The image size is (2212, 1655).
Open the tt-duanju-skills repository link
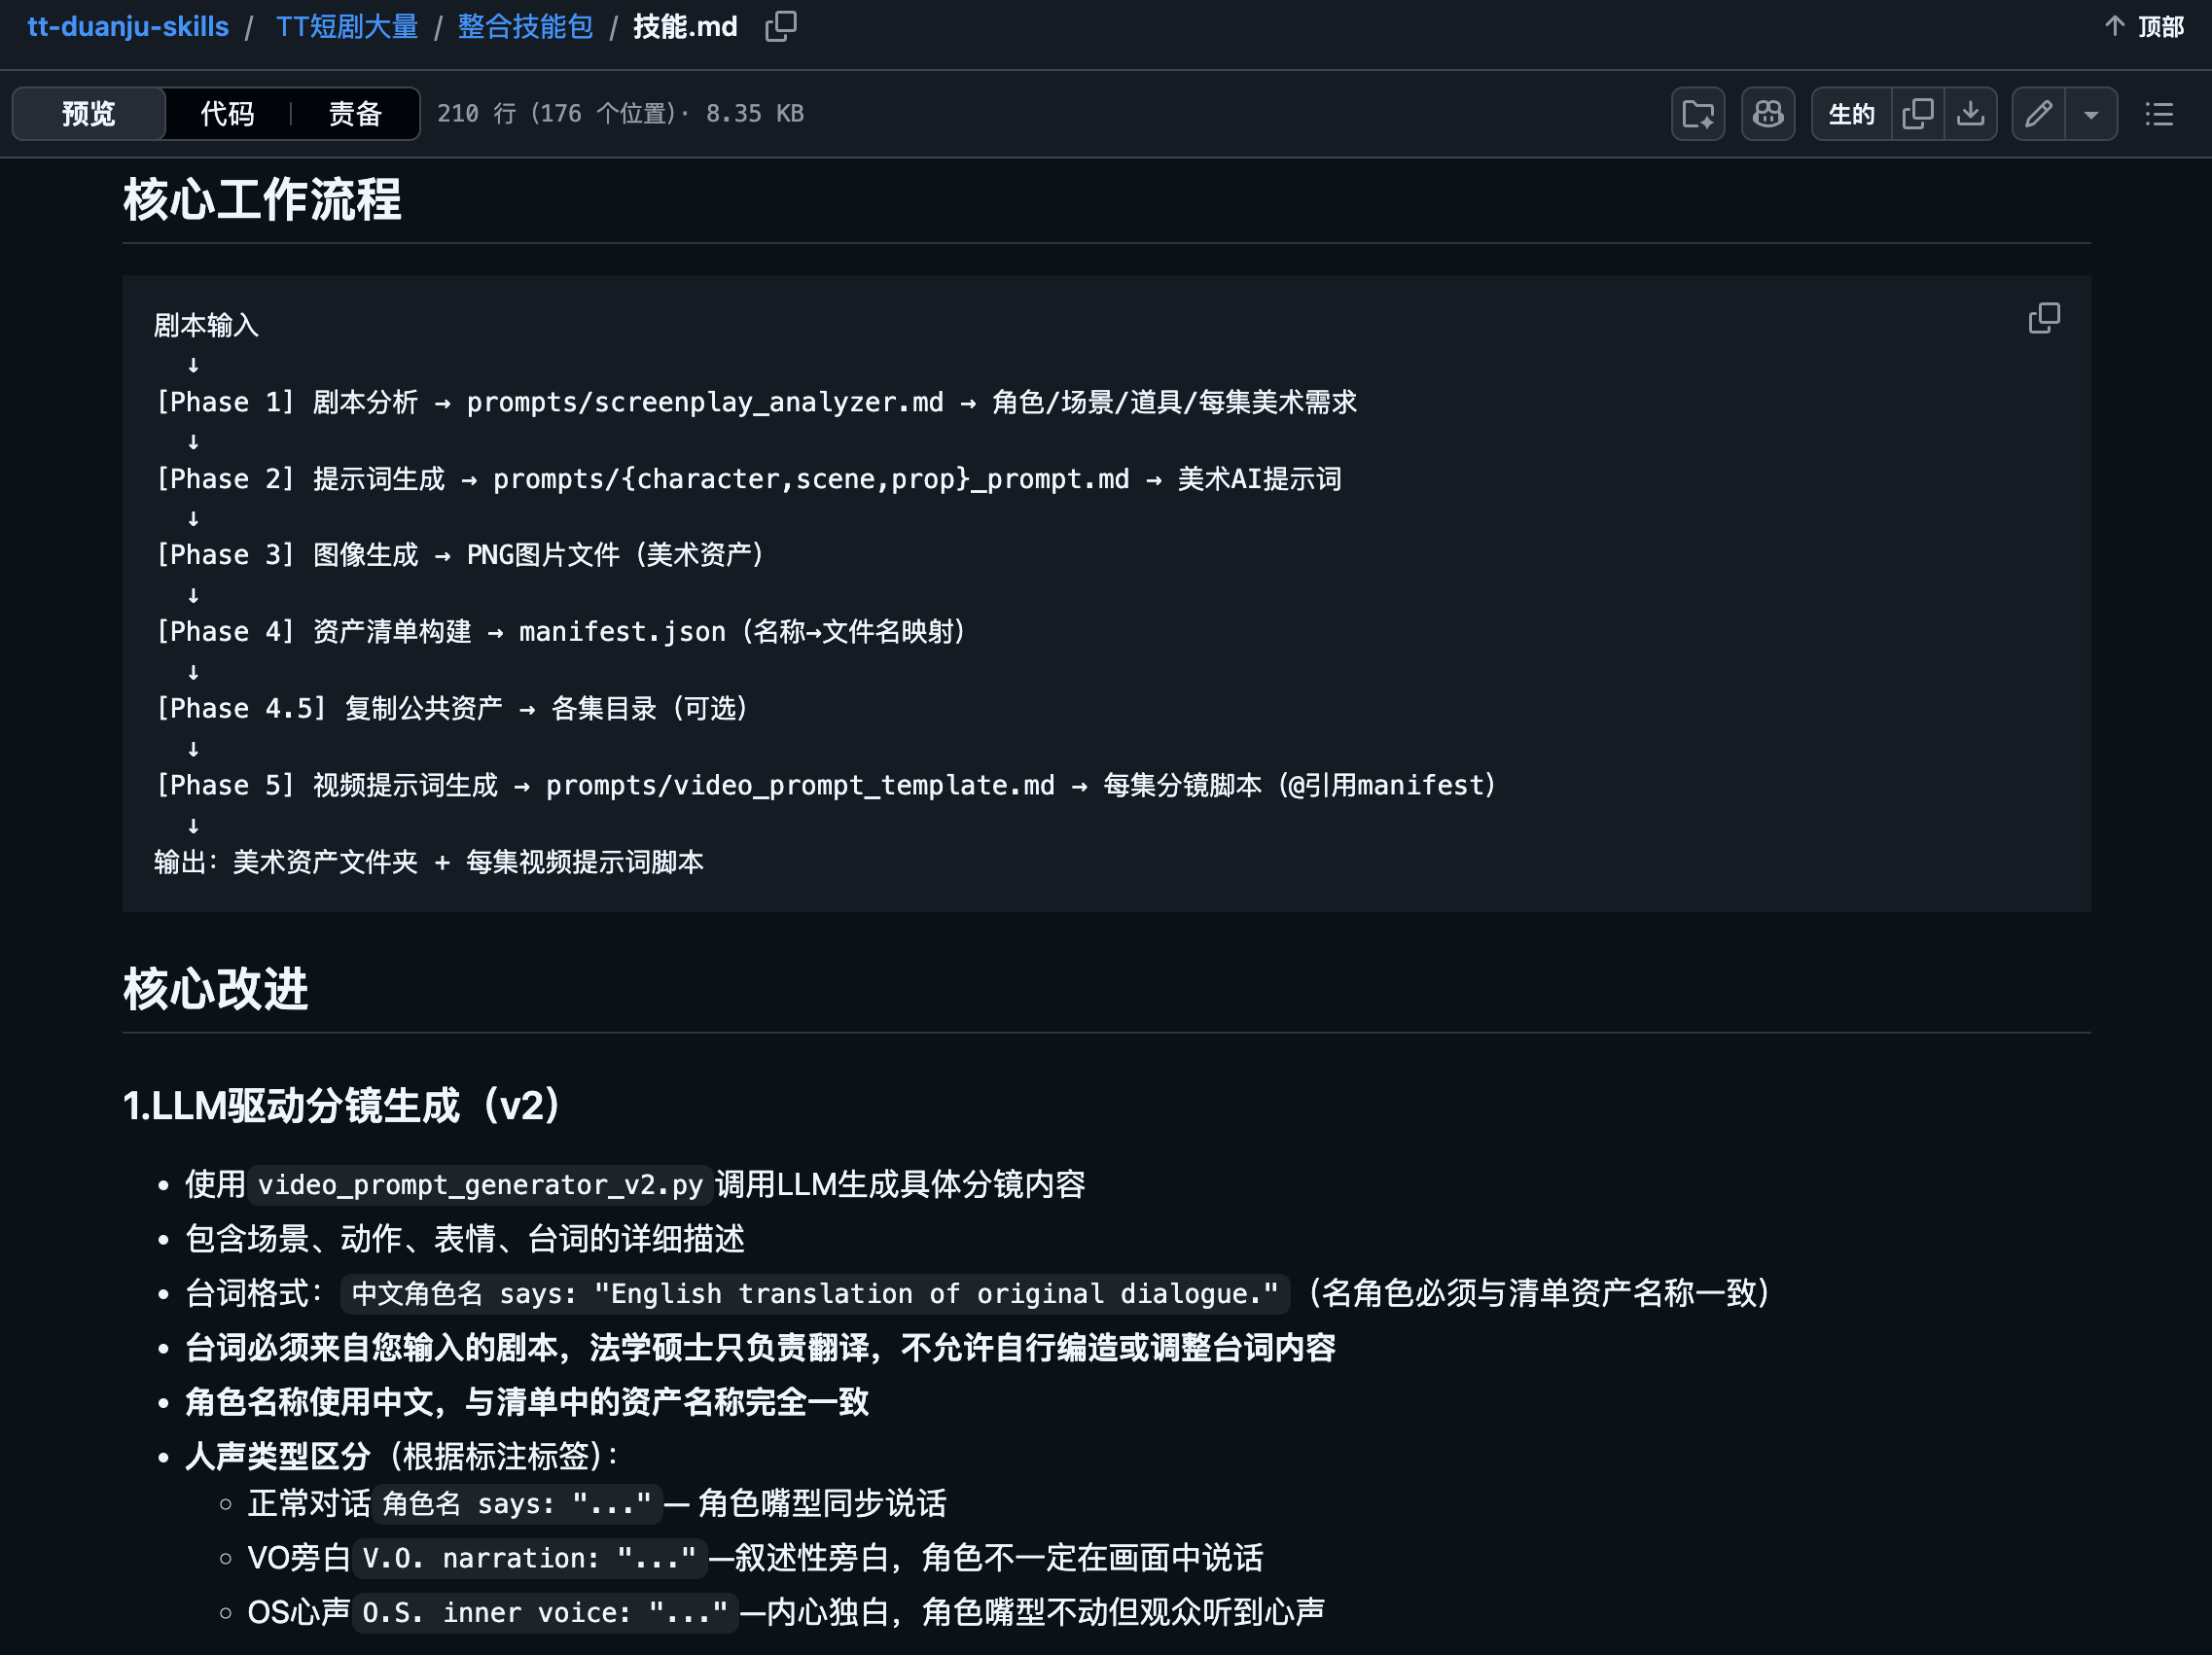[128, 27]
